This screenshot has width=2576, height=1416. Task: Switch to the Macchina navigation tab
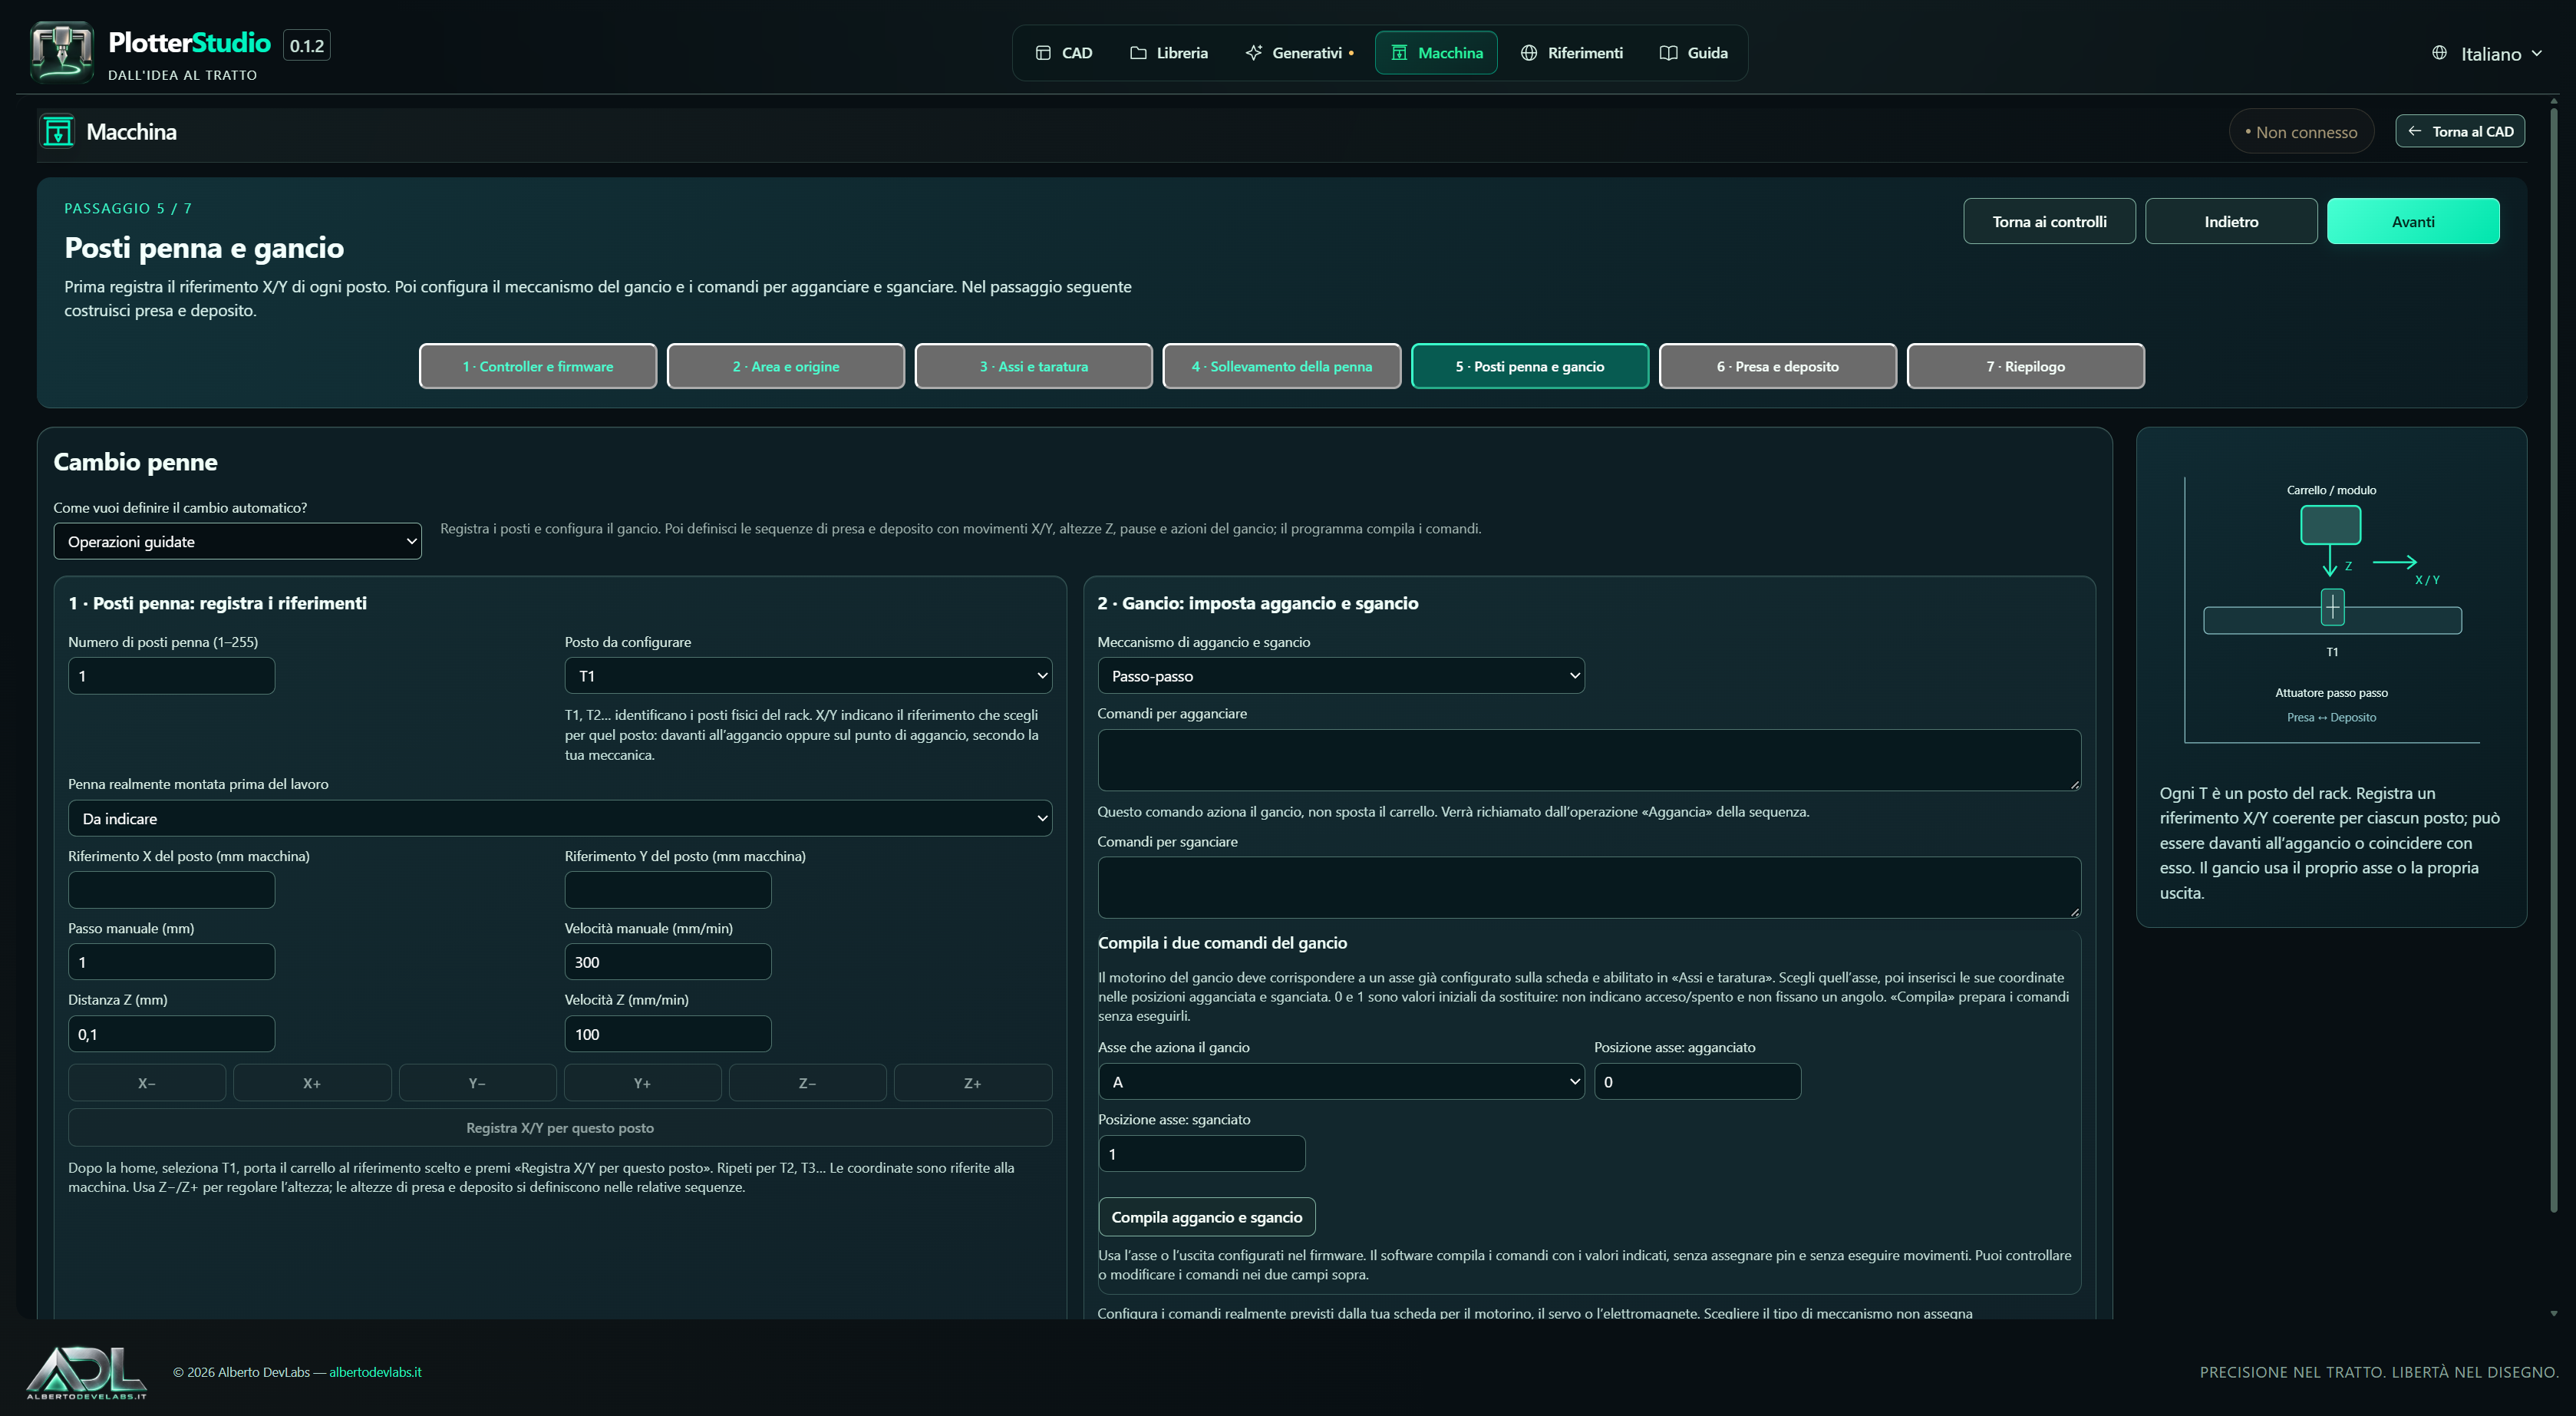tap(1435, 53)
